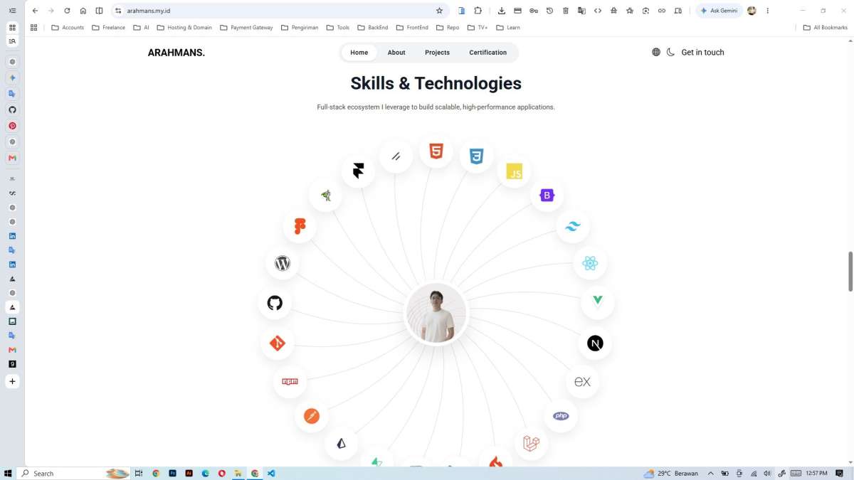This screenshot has width=854, height=480.
Task: Open the Next.js skill icon
Action: [x=595, y=343]
